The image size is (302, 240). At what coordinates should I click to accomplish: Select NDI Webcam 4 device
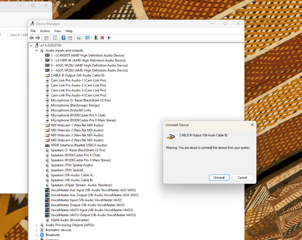tap(77, 140)
